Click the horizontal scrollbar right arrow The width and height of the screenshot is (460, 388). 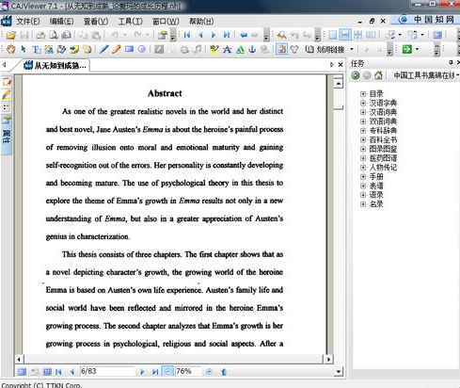328,359
